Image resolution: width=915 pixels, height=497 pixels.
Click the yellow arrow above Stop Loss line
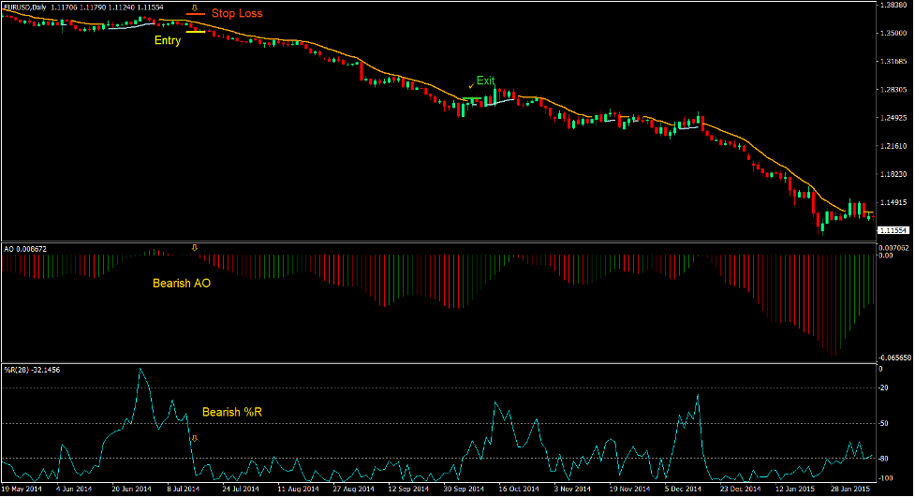194,8
